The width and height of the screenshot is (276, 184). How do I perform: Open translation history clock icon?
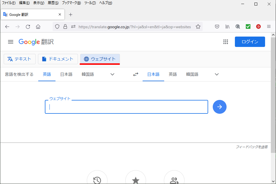97,180
